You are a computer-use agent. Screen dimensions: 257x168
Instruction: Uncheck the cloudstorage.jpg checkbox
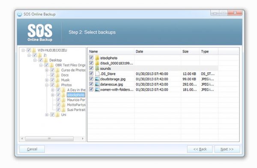(91, 79)
